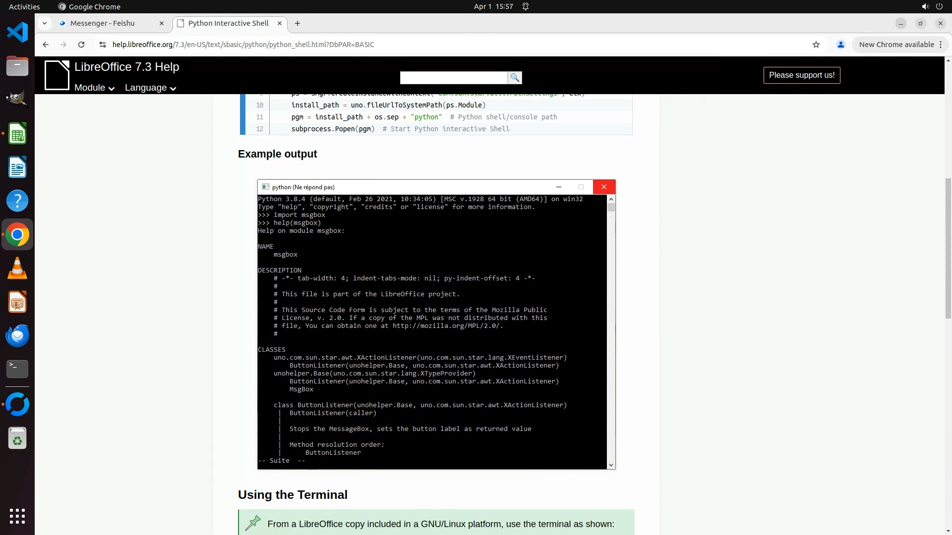
Task: Open a new browser tab
Action: coord(297,23)
